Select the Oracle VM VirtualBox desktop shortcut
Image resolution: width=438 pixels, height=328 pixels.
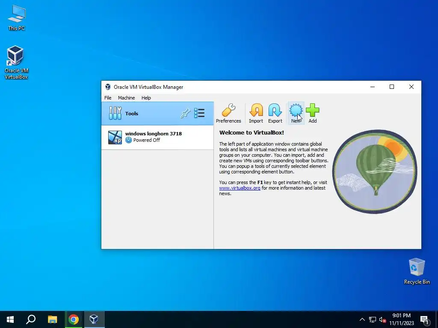16,63
